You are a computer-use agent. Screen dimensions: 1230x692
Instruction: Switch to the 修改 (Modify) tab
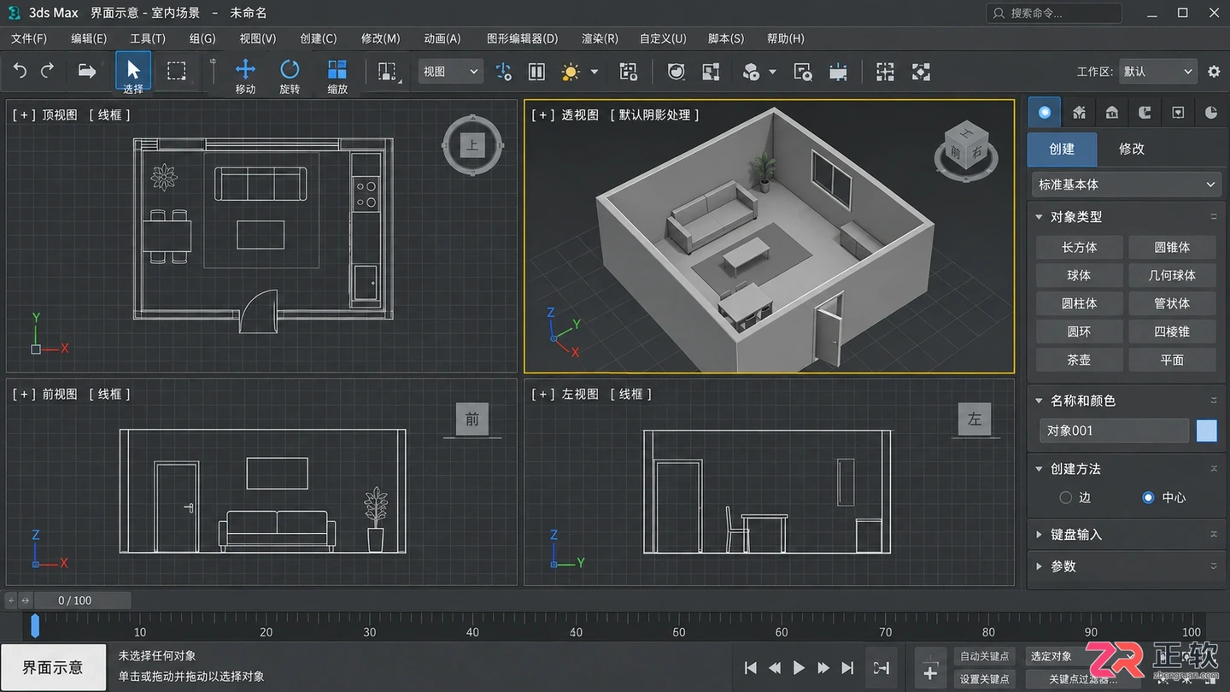pos(1131,149)
